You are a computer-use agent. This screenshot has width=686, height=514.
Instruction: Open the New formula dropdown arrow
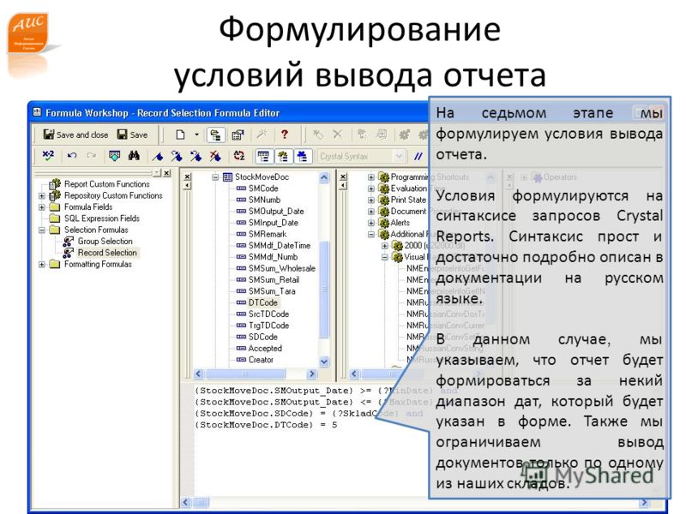pos(196,134)
